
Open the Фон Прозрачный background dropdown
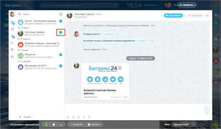pos(184,124)
